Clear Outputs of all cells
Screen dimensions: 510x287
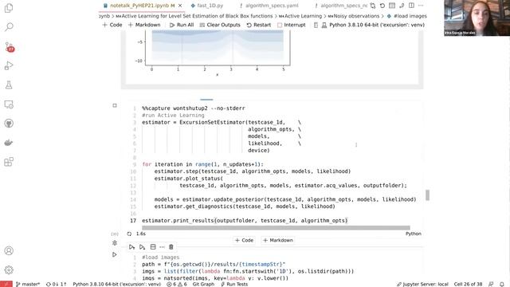coord(220,25)
